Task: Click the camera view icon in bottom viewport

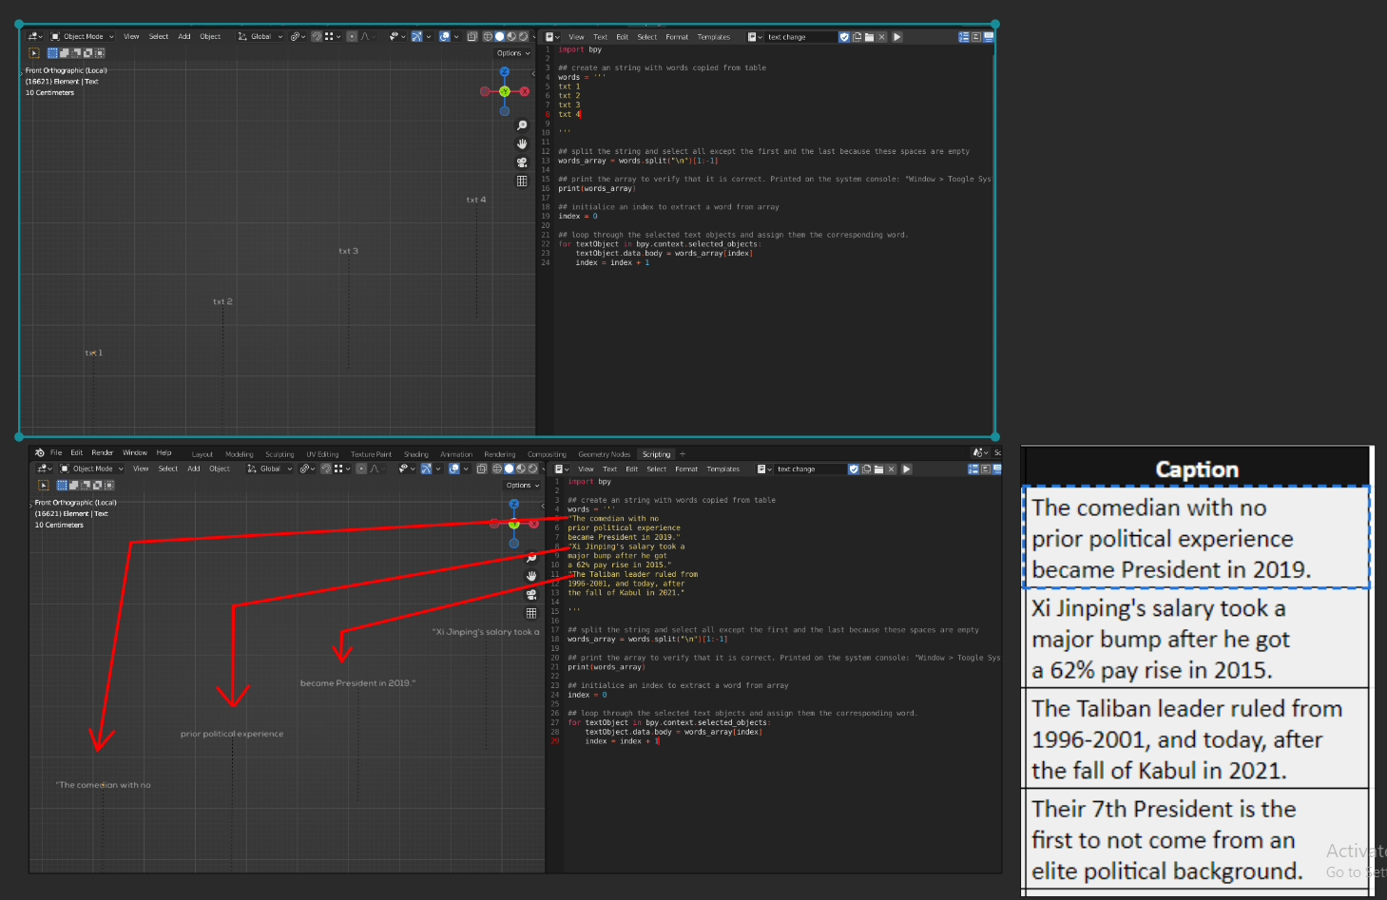Action: pyautogui.click(x=531, y=594)
